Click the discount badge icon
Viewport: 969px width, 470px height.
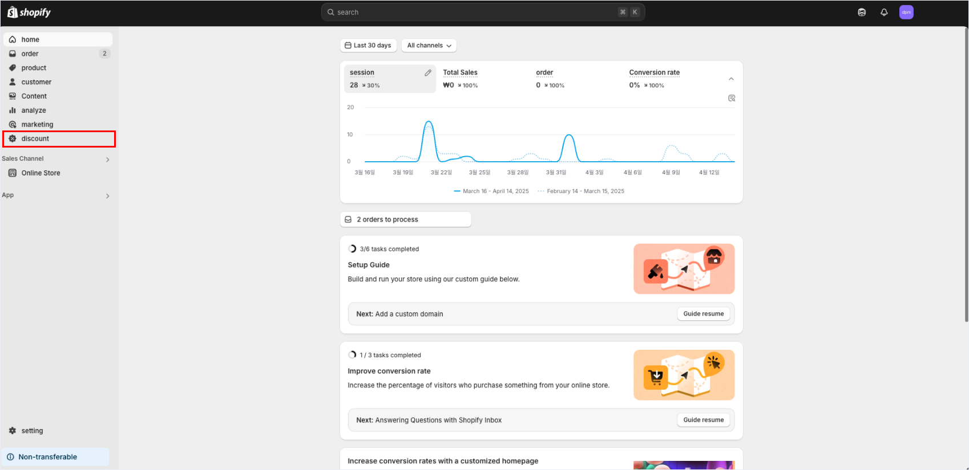tap(13, 138)
